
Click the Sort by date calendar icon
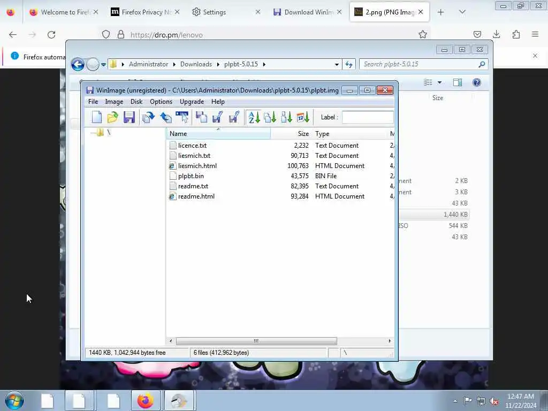point(303,117)
